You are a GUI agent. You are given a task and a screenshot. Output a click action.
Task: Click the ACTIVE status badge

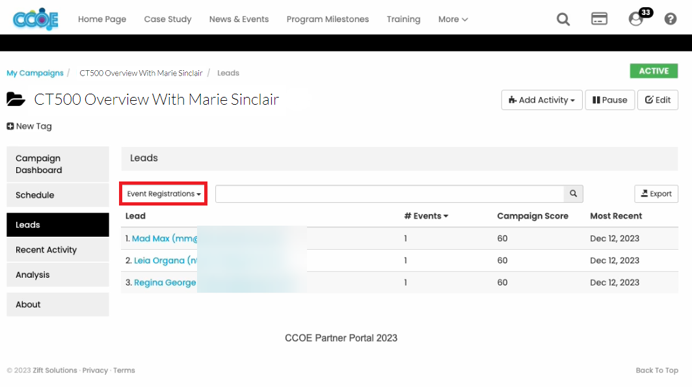654,71
